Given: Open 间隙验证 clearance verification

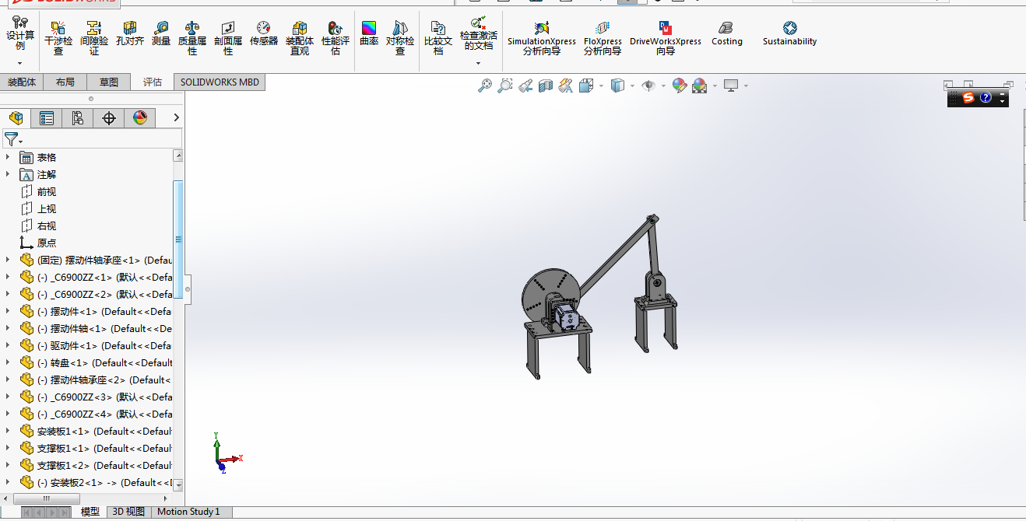Looking at the screenshot, I should [94, 39].
